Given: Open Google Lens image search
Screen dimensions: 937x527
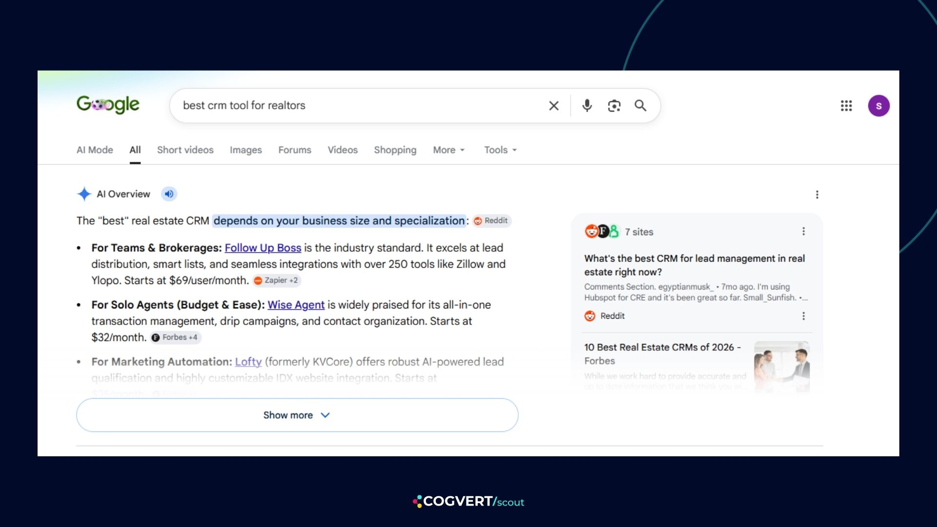Looking at the screenshot, I should [614, 105].
